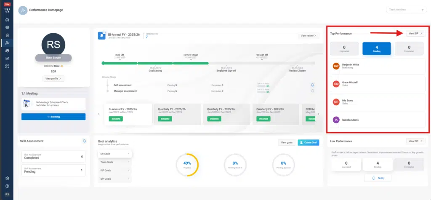Expand the Employee Sign-off chevron
The height and width of the screenshot is (200, 431).
tap(226, 66)
